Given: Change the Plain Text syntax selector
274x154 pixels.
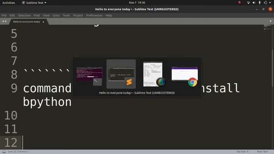Looking at the screenshot, I should 262,151.
